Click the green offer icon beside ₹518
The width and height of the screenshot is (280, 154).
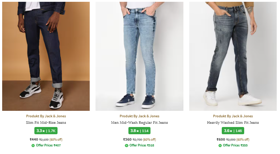tap(127, 145)
